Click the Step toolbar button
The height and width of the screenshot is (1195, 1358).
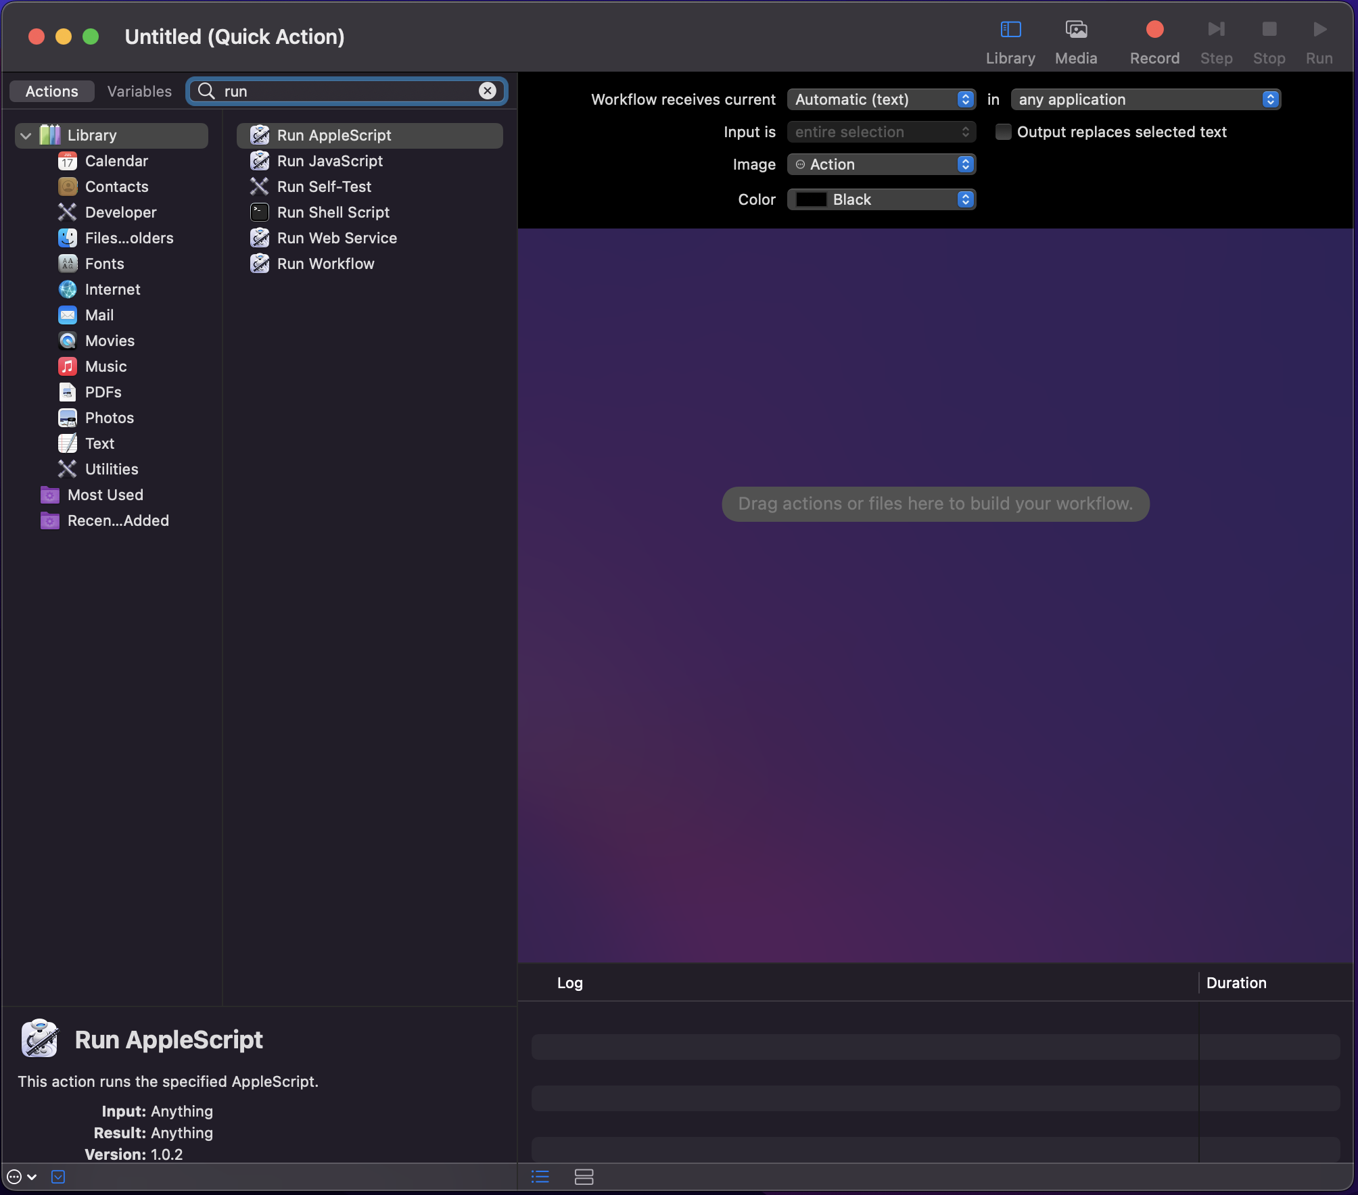tap(1216, 43)
